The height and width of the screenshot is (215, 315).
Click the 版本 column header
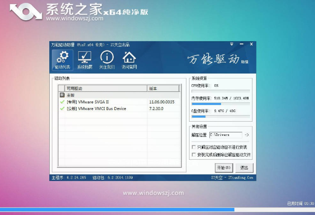(163, 88)
